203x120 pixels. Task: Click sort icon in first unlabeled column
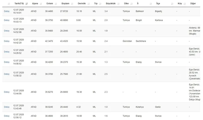[9, 4]
